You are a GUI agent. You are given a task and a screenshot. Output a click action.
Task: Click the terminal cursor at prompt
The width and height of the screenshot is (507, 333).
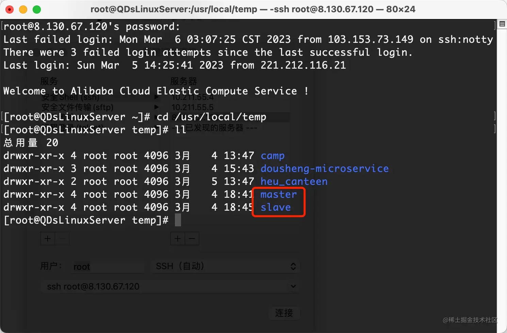[x=178, y=220]
